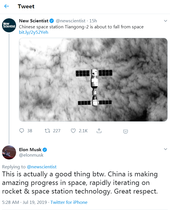The width and height of the screenshot is (170, 211).
Task: Like the New Scientist tweet
Action: pyautogui.click(x=73, y=131)
